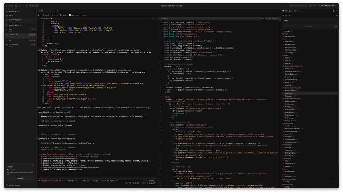Select Breadcrumbs.jsx in changes list
The width and height of the screenshot is (343, 193).
[310, 90]
